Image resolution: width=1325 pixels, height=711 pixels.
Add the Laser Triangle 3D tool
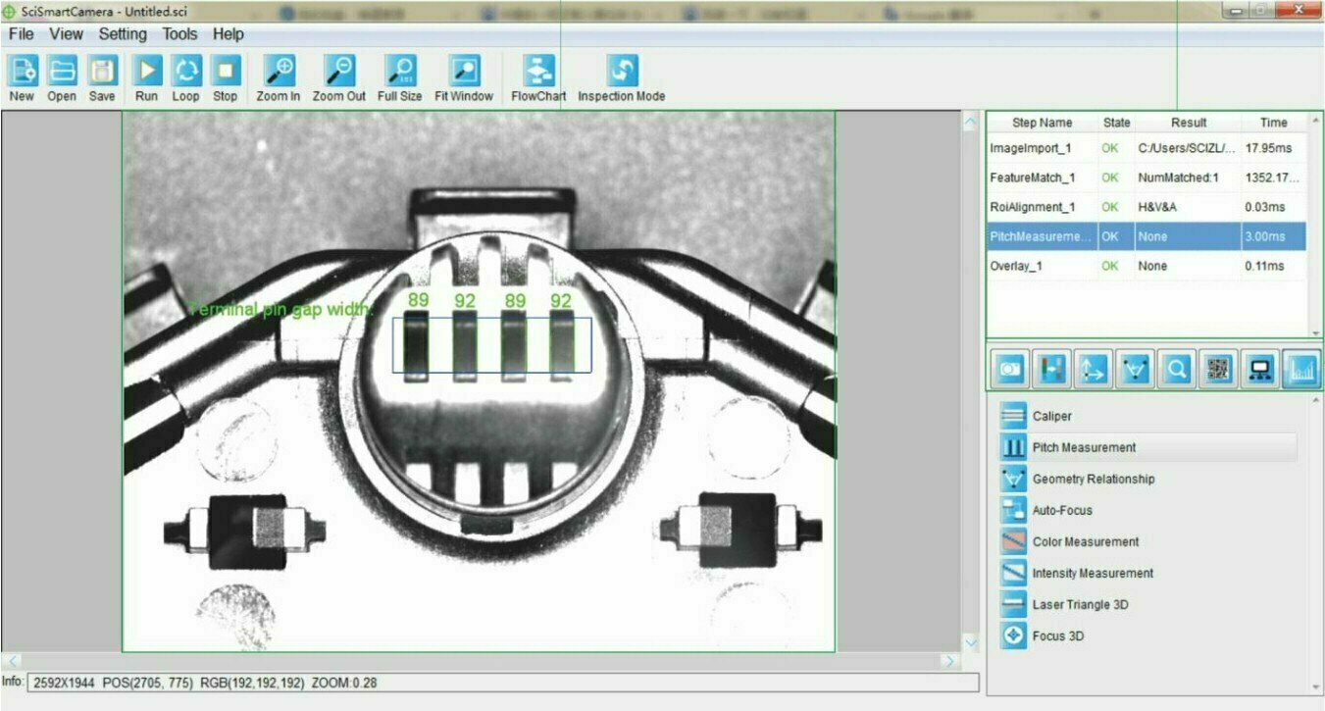click(1147, 604)
